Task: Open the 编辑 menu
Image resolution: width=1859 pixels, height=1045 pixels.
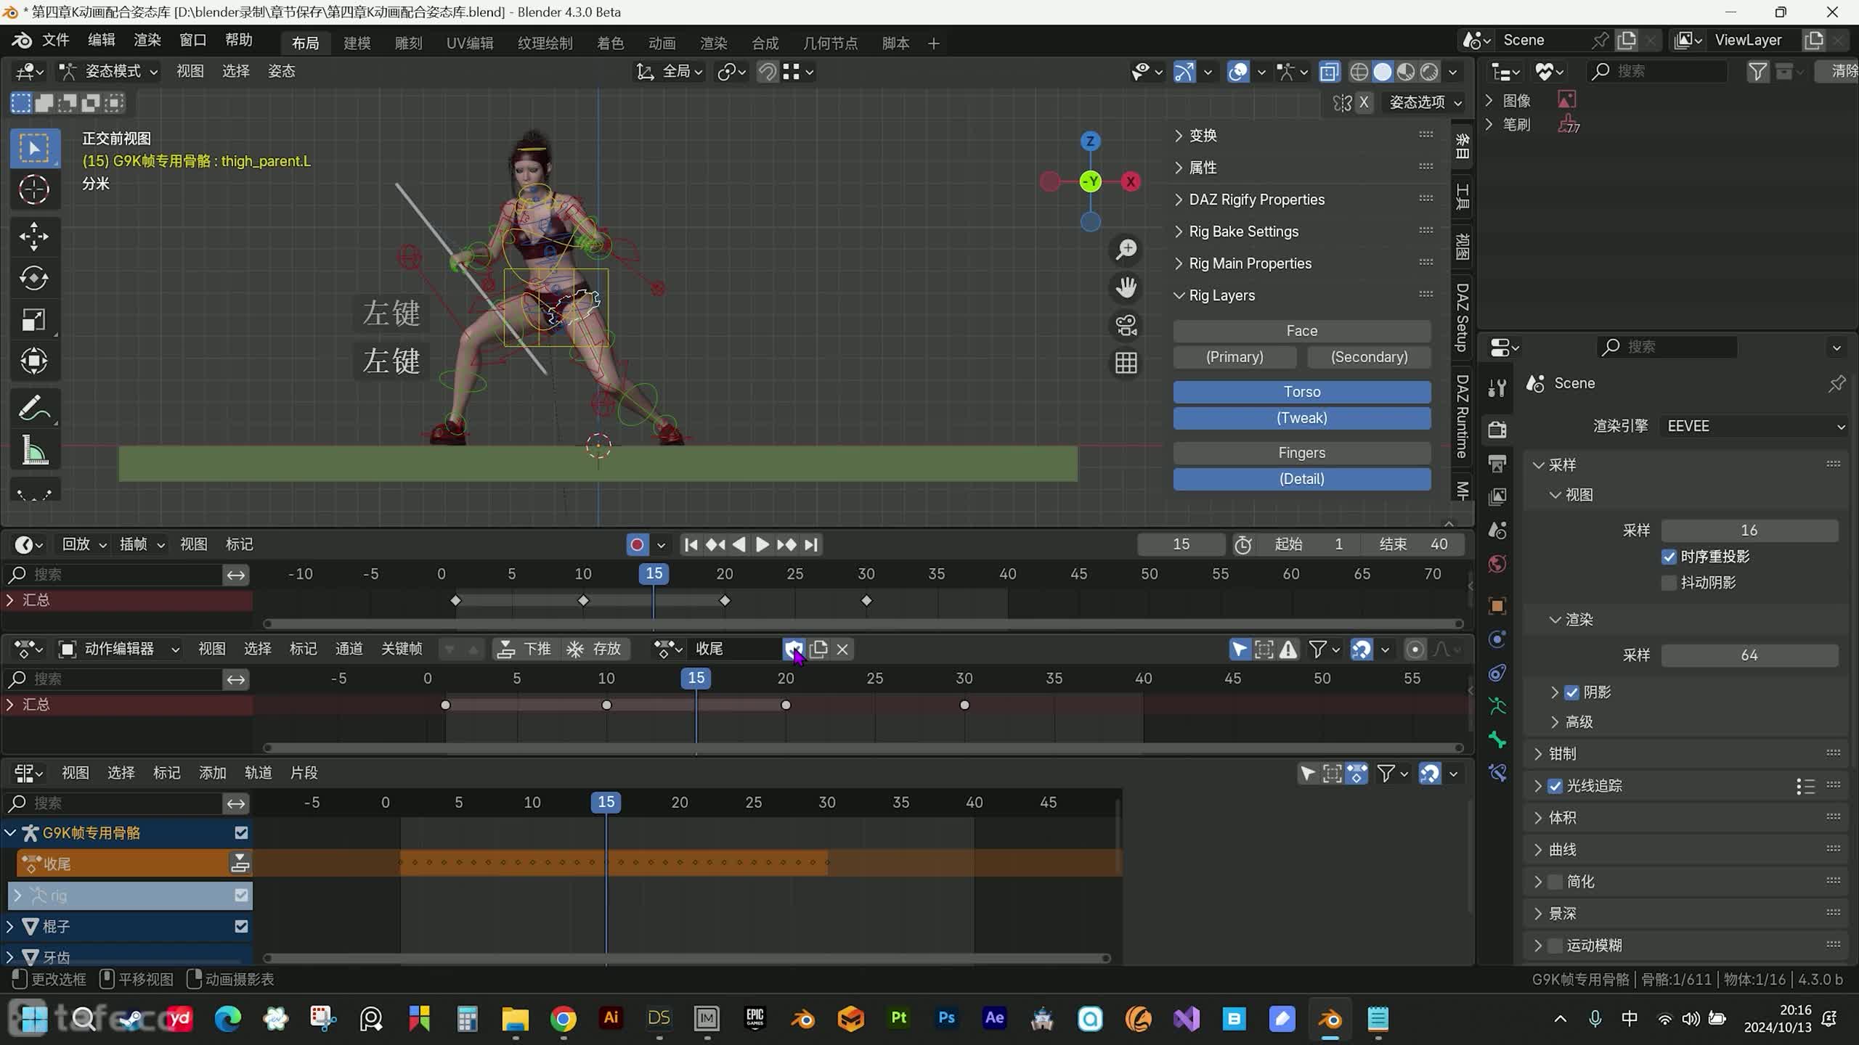Action: (x=101, y=41)
